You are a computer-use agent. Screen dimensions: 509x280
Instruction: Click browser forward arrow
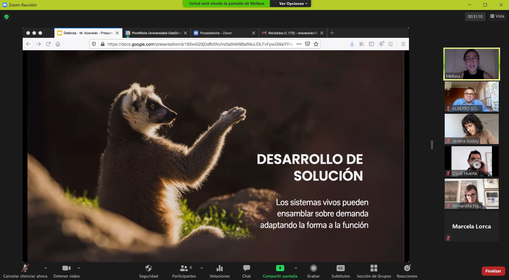coord(38,44)
